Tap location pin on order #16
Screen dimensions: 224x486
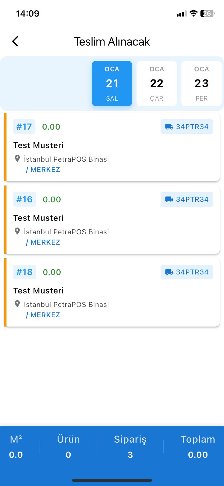[17, 231]
